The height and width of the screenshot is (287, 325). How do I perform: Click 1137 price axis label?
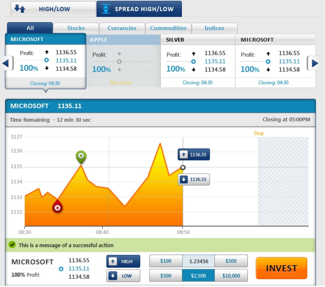tap(16, 136)
